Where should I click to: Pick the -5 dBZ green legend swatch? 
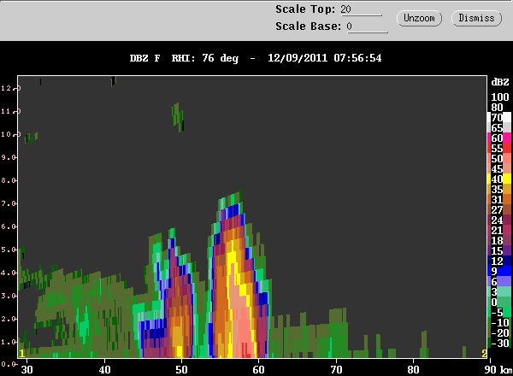499,312
